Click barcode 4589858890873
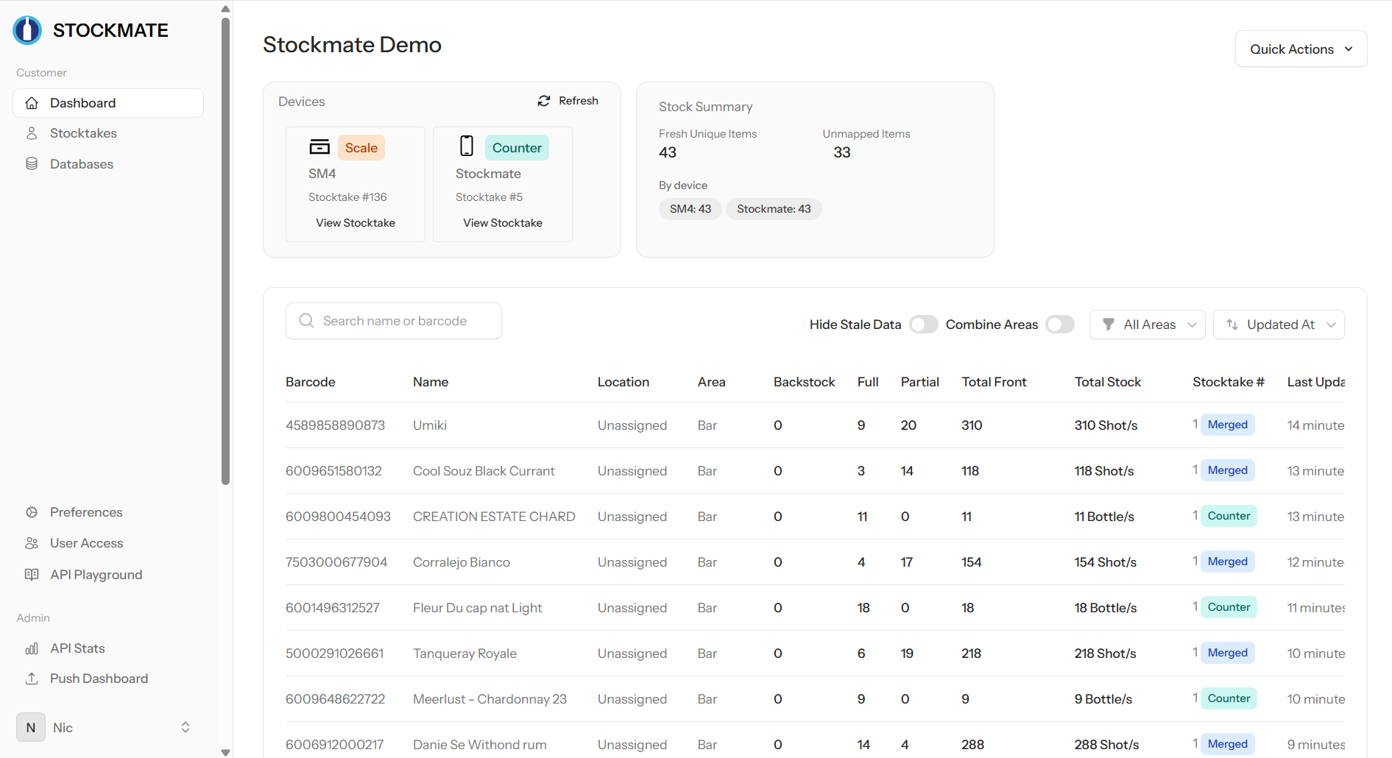The height and width of the screenshot is (758, 1392). point(335,425)
